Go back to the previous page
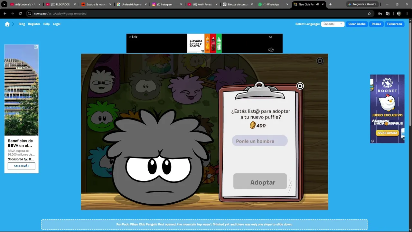Screen dimensions: 412x232 5,14
